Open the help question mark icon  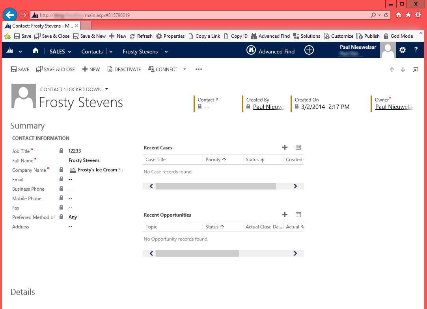416,50
